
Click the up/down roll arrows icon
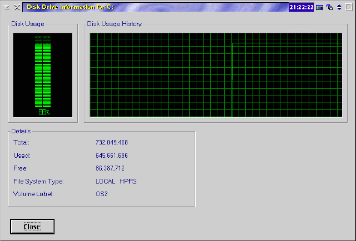tap(339, 7)
